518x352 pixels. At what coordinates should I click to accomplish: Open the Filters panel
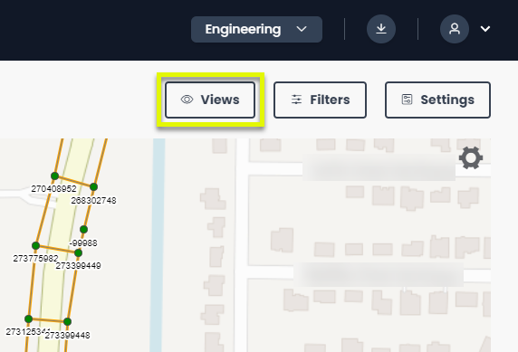click(x=320, y=100)
